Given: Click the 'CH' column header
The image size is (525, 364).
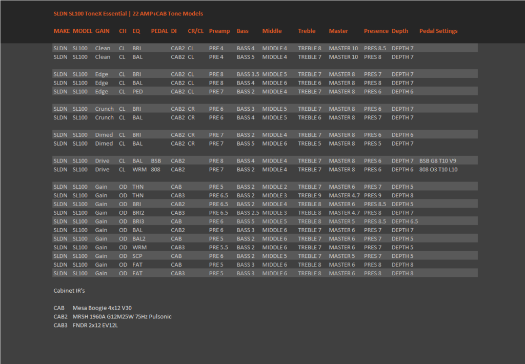Looking at the screenshot, I should tap(123, 31).
